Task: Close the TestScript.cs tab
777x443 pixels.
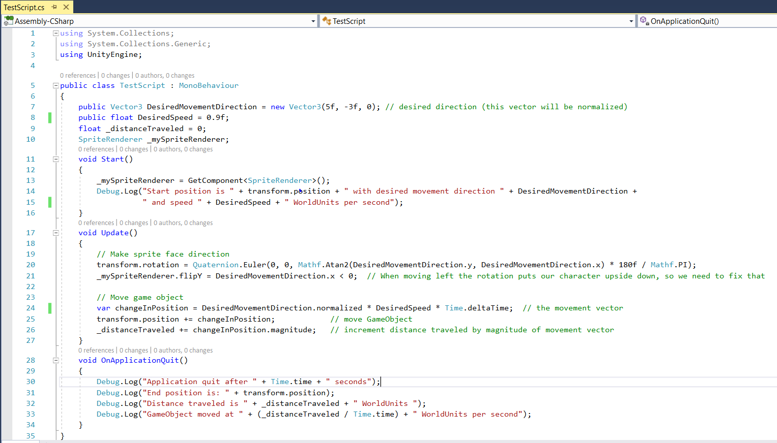Action: [x=66, y=7]
